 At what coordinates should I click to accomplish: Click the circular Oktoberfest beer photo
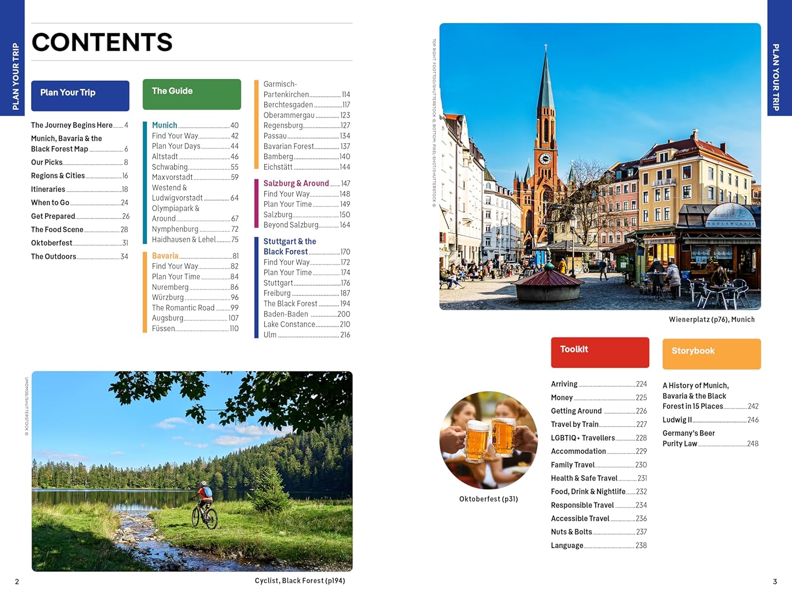[x=488, y=440]
